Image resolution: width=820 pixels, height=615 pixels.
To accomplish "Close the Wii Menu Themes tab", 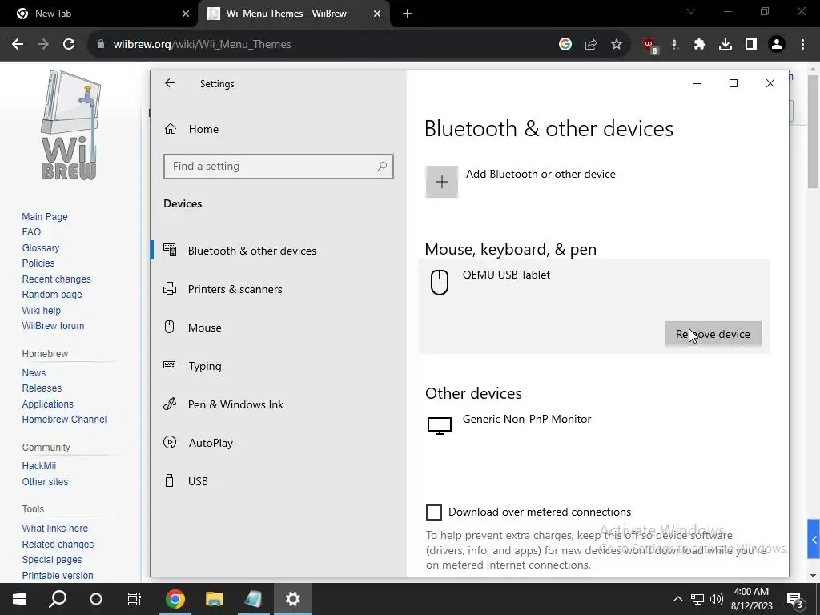I will click(x=377, y=14).
